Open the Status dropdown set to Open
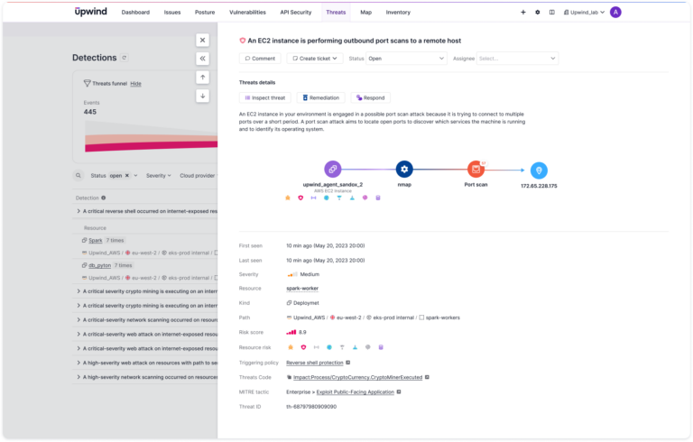 [406, 58]
